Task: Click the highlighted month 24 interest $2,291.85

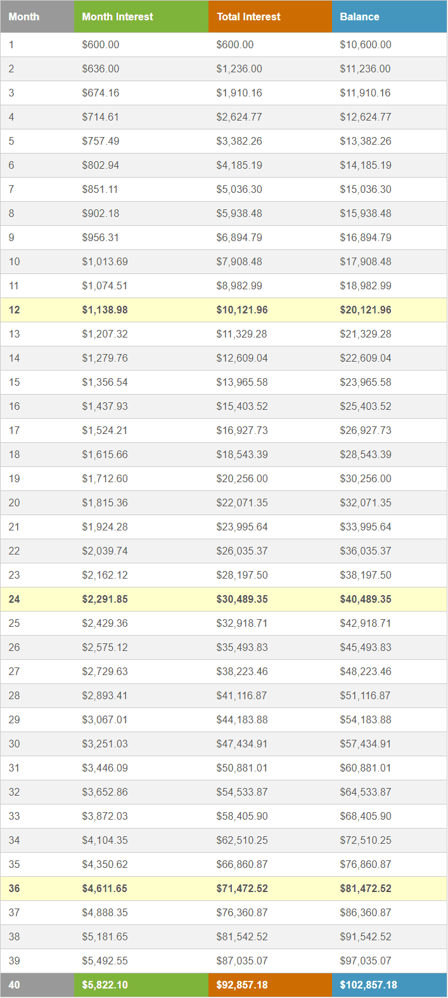Action: pyautogui.click(x=105, y=600)
